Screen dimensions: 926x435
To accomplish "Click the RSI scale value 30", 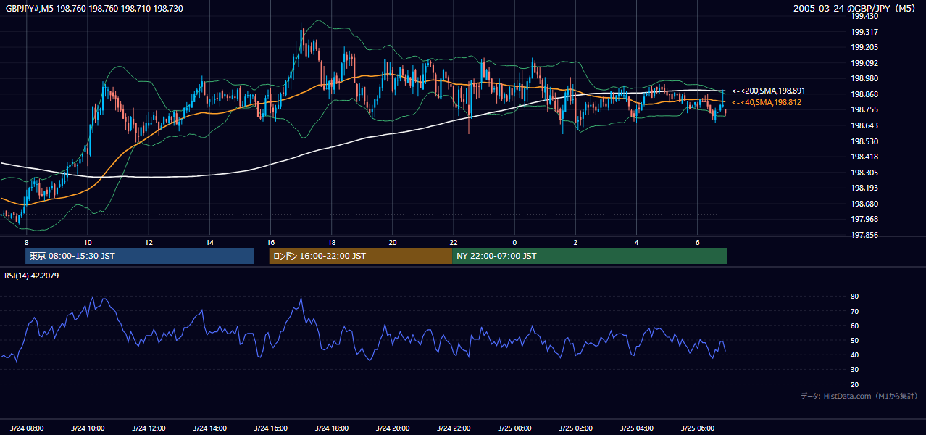I will click(x=854, y=369).
